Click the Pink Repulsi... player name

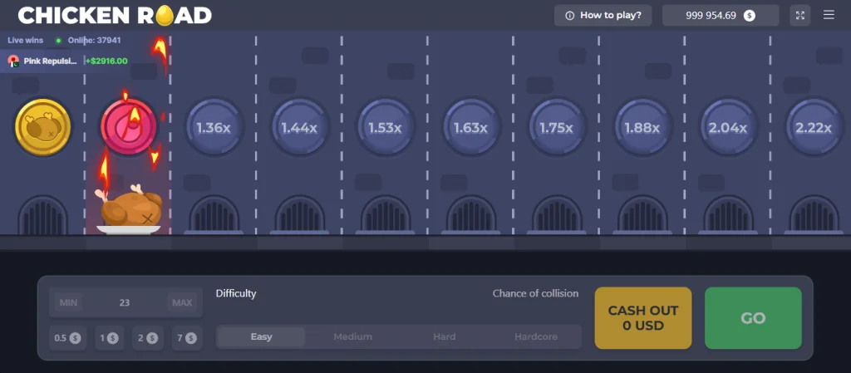[51, 61]
